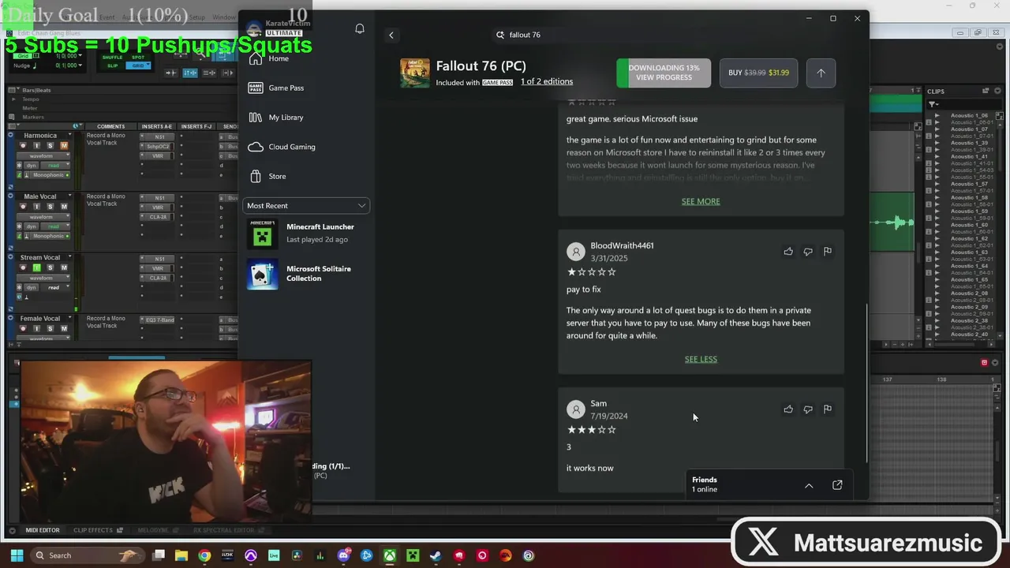The width and height of the screenshot is (1010, 568).
Task: Open File Explorer from taskbar
Action: pos(181,555)
